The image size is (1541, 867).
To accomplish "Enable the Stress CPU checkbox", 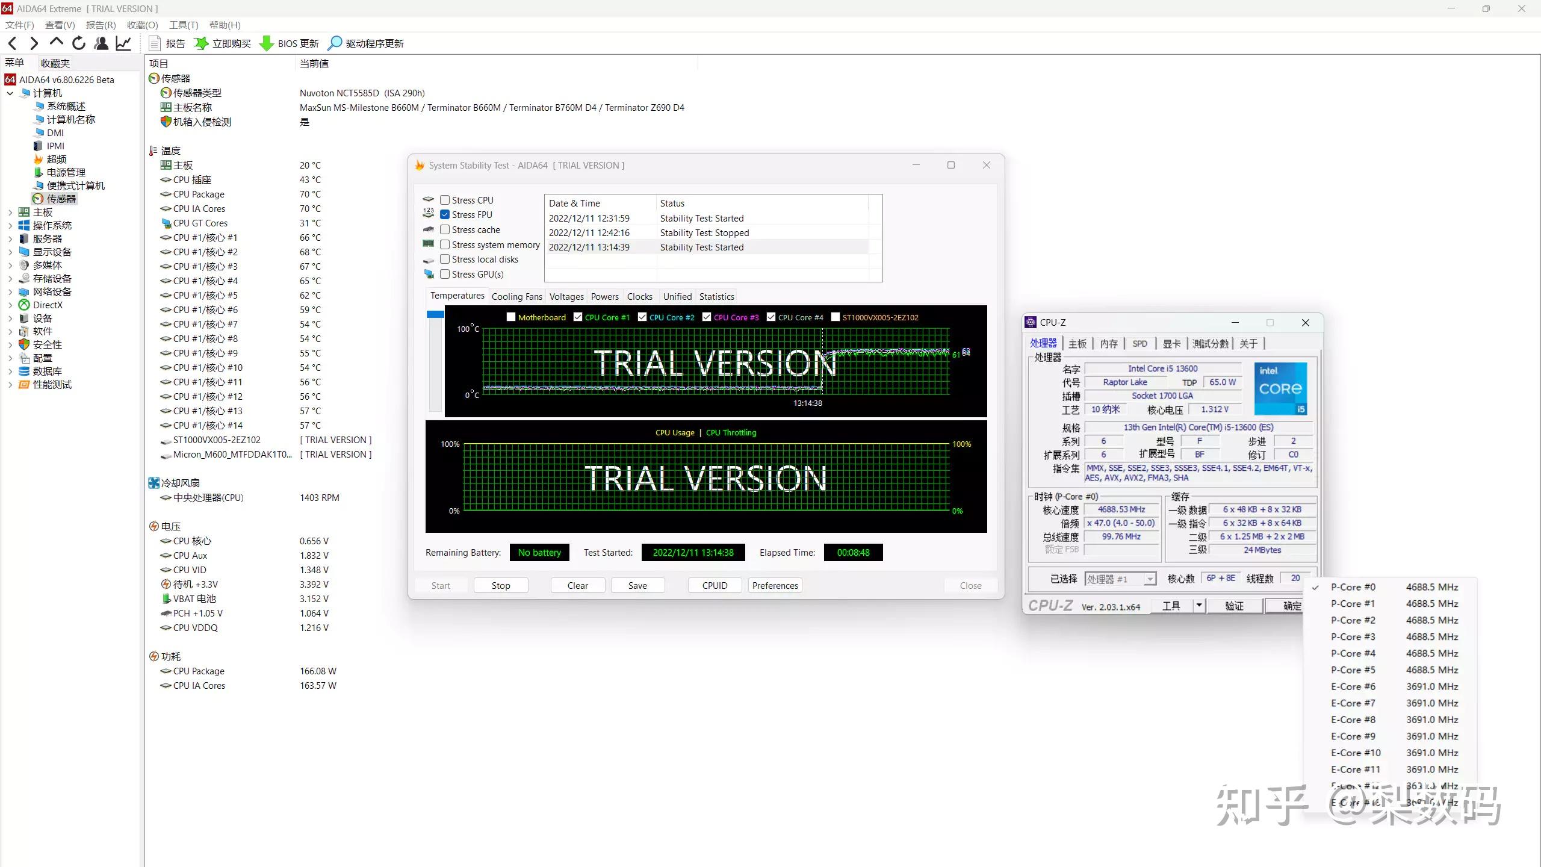I will pyautogui.click(x=445, y=200).
